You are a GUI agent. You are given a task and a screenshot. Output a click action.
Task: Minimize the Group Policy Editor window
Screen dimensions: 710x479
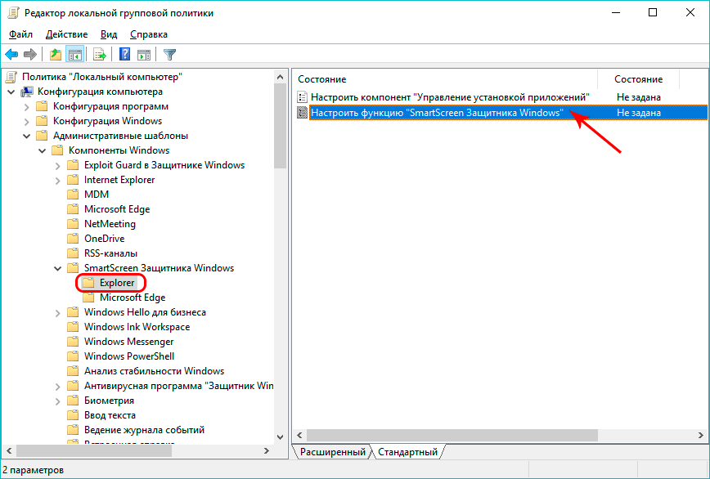coord(615,12)
